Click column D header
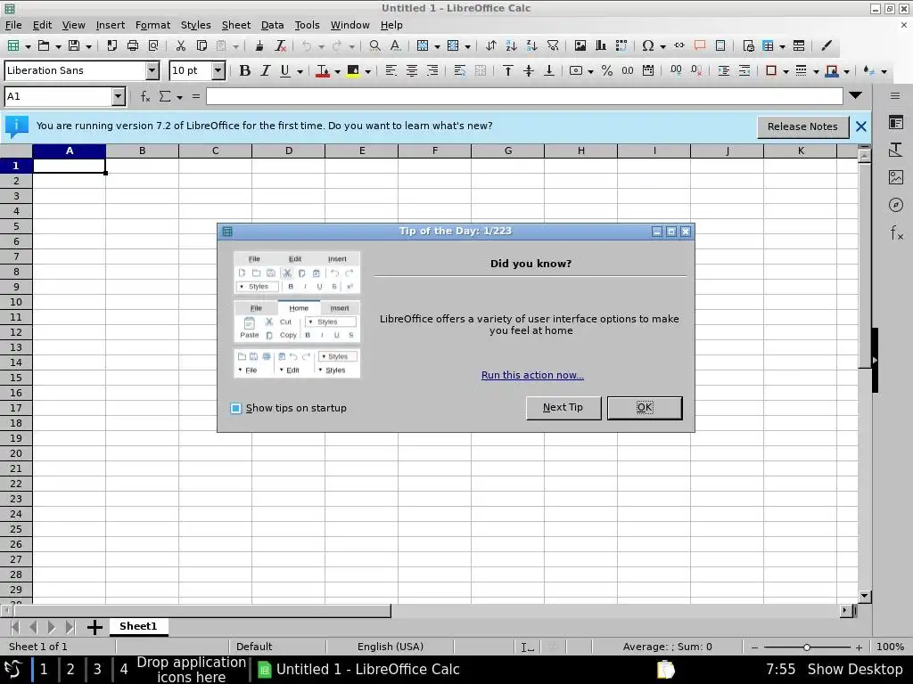 [x=289, y=151]
